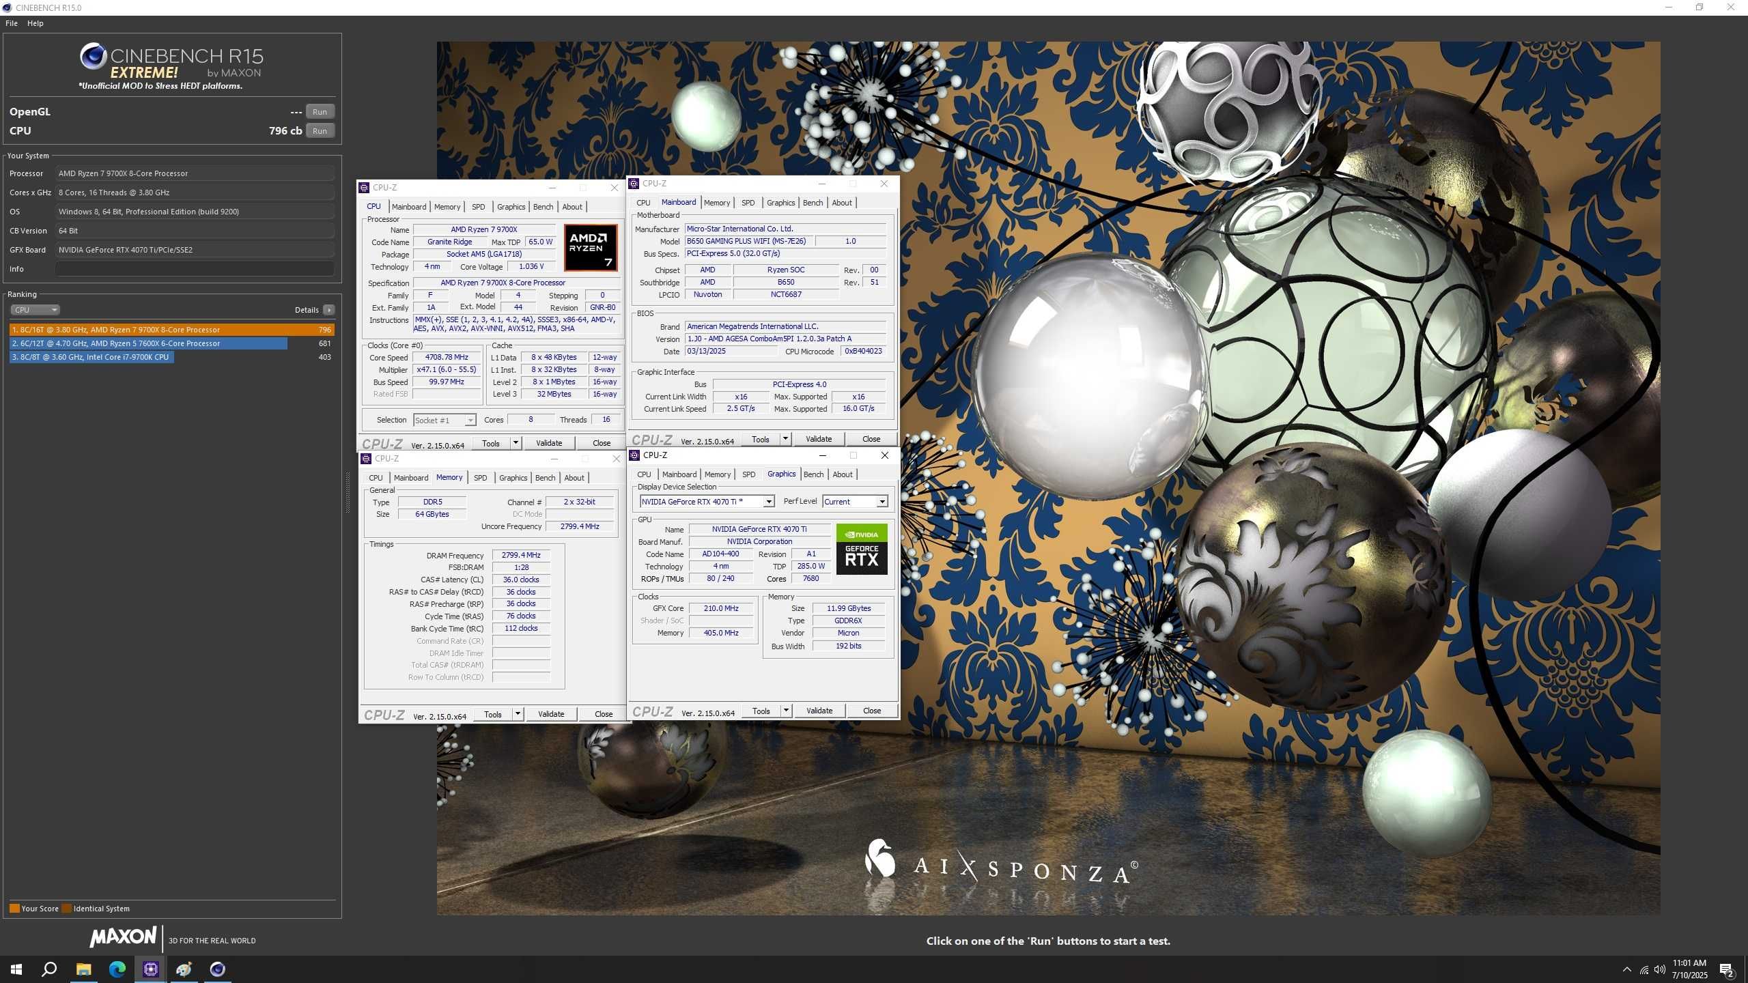Click Validate in Memory window

tap(551, 714)
